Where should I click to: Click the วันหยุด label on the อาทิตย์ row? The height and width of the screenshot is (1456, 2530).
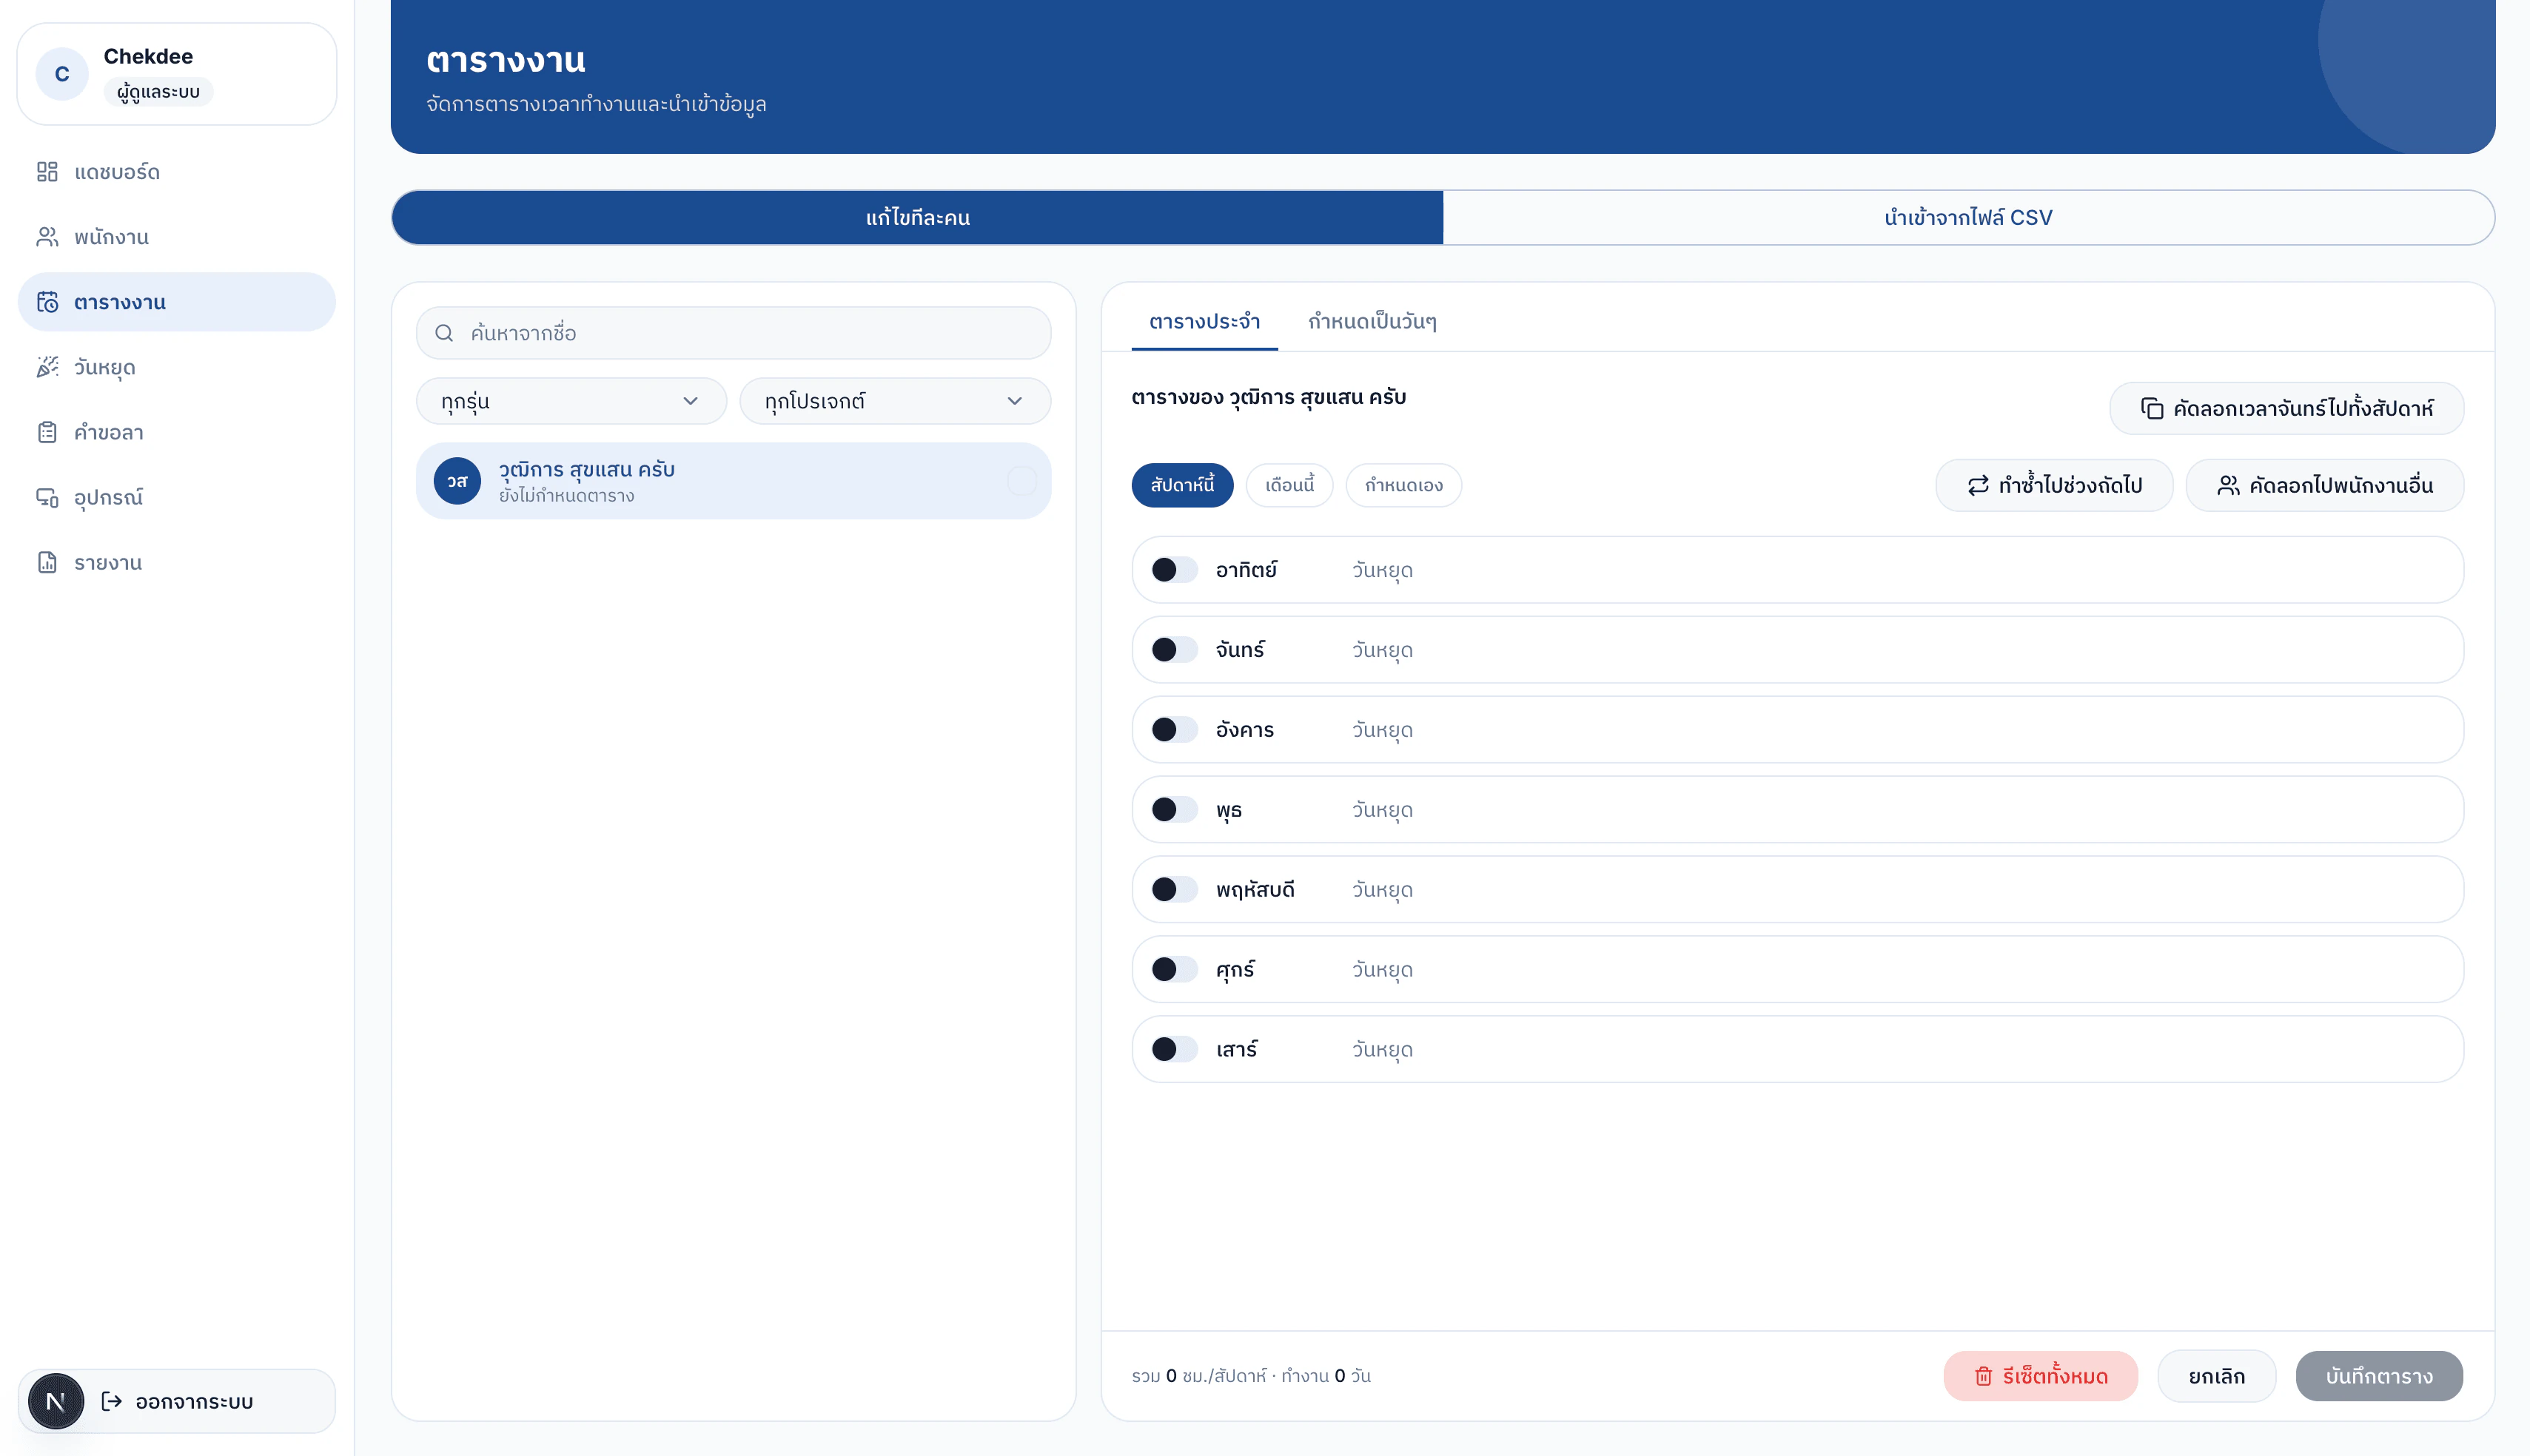[x=1383, y=570]
